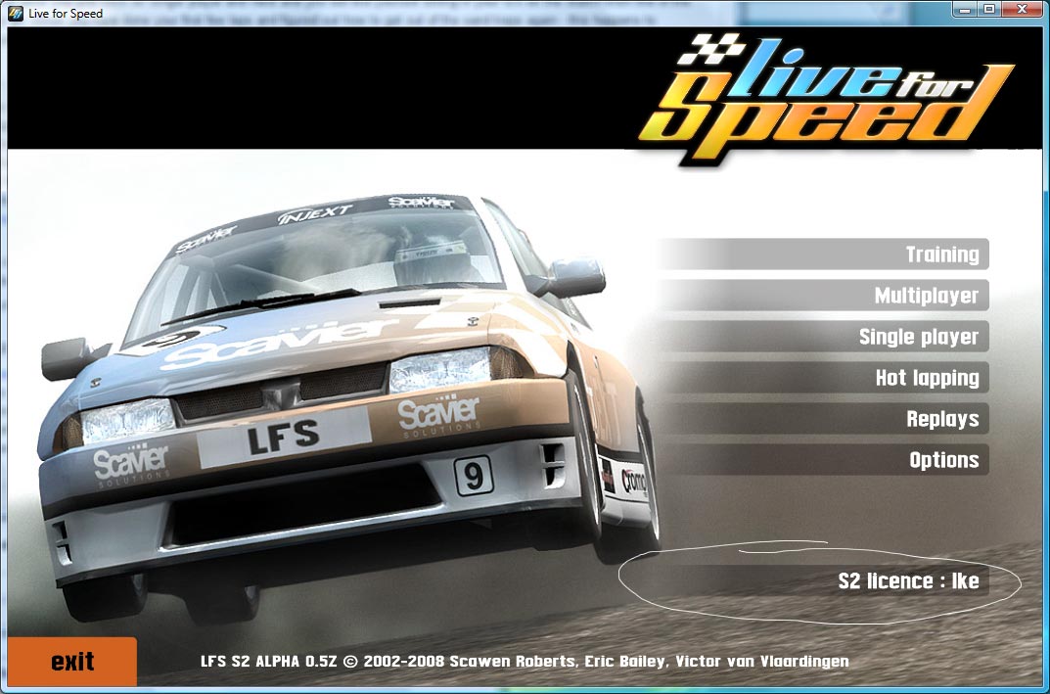1050x694 pixels.
Task: Open the Replays screen
Action: tap(824, 419)
